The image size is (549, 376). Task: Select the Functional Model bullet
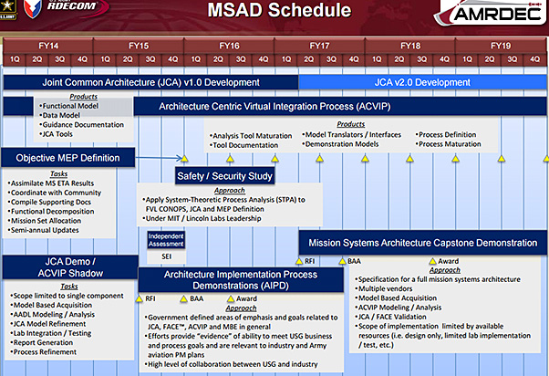tap(69, 106)
